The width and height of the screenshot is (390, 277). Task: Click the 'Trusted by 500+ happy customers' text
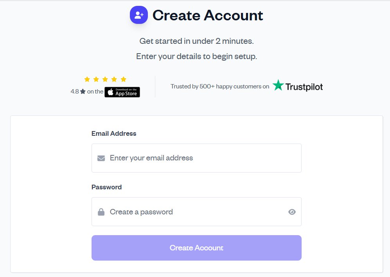(220, 86)
